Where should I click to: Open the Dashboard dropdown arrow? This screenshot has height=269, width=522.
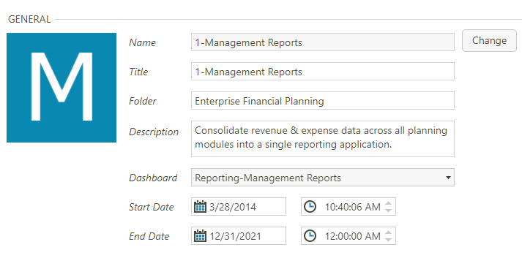448,178
